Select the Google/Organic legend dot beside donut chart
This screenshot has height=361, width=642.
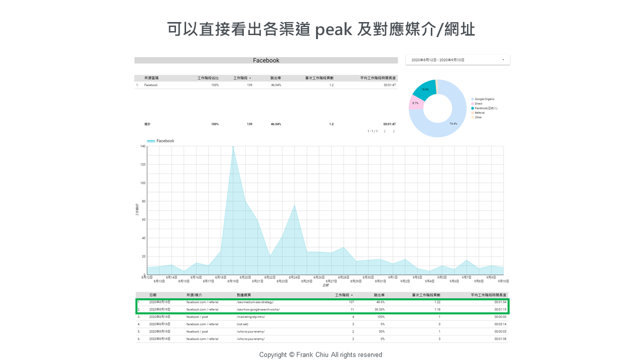[x=472, y=99]
